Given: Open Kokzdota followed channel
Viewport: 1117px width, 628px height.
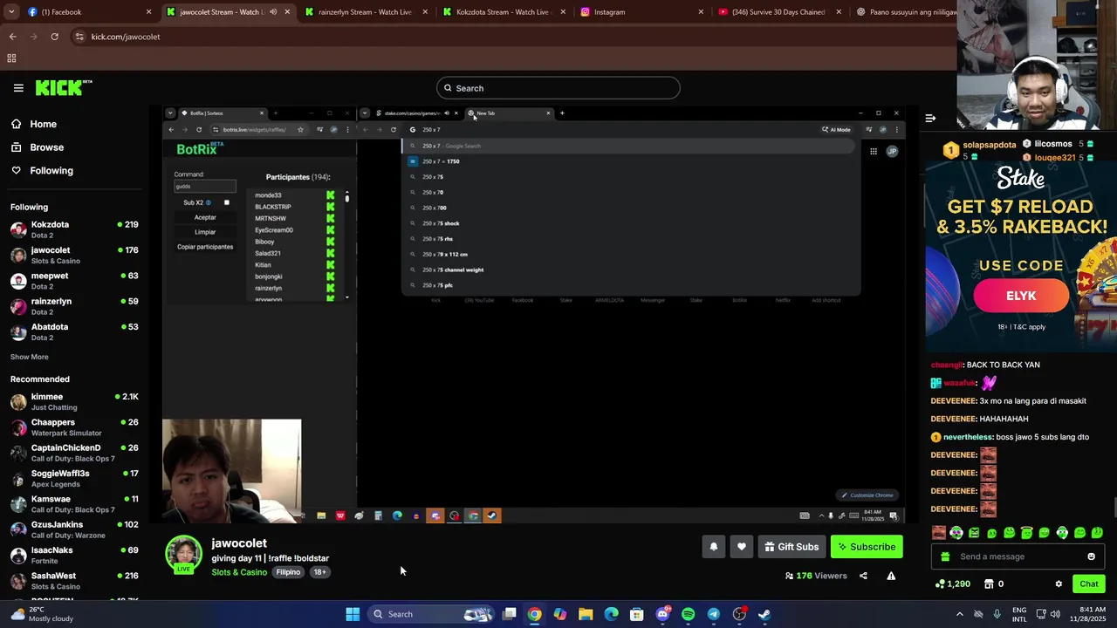Looking at the screenshot, I should tap(74, 229).
